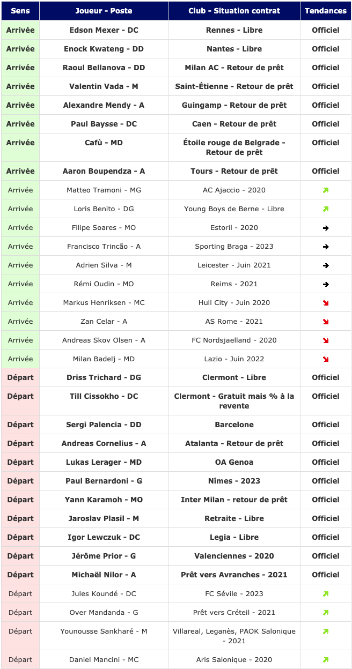Click the Officiel label for Paul Bernardoni

[x=326, y=481]
